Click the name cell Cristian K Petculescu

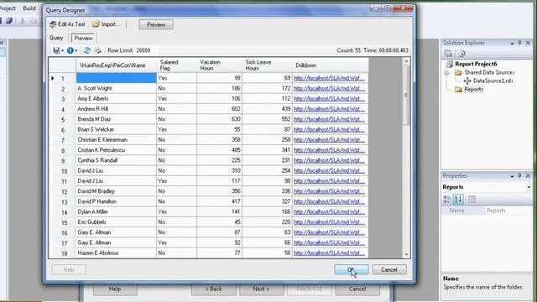116,150
